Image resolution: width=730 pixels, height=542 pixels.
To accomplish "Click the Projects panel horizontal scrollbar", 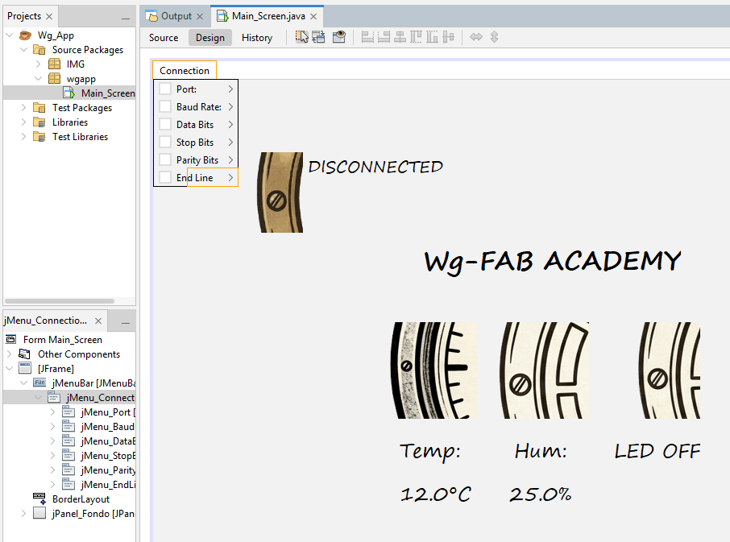I will 60,301.
